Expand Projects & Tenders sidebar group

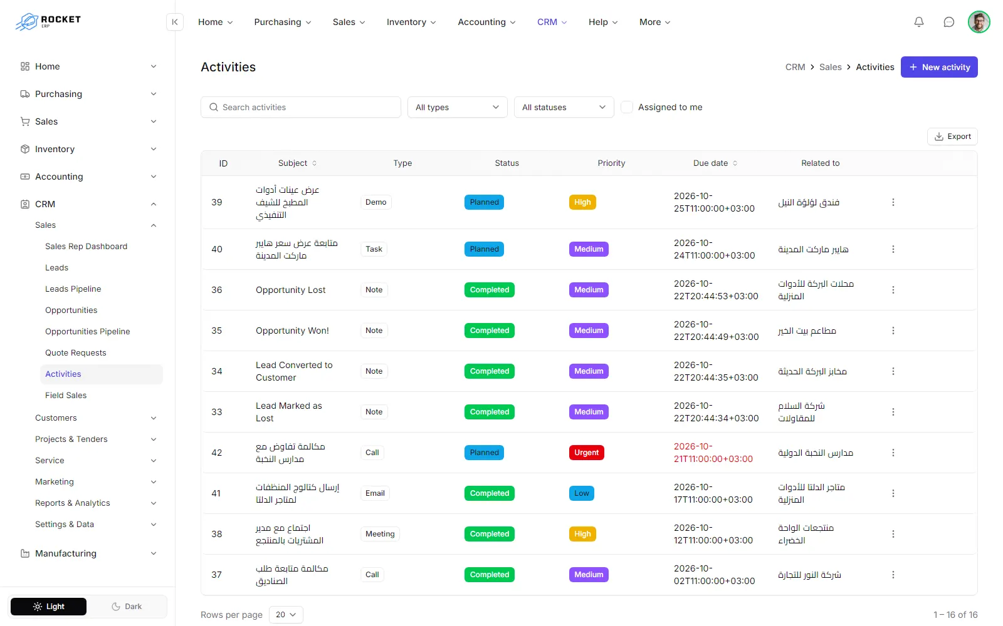coord(95,439)
